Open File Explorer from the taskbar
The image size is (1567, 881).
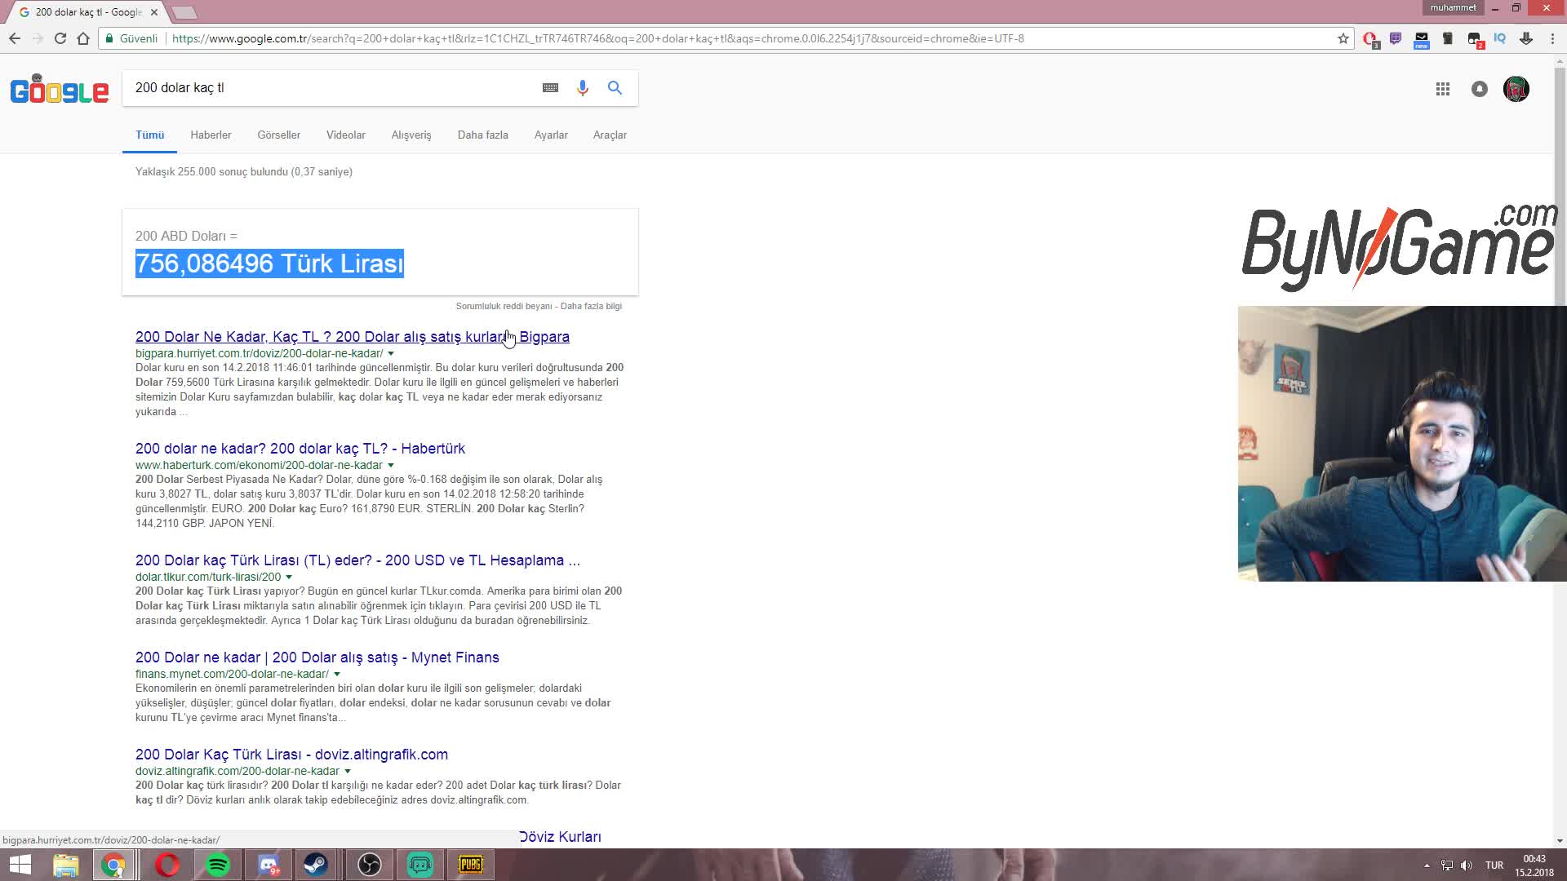point(66,865)
